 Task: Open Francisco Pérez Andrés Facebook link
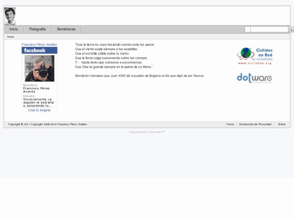[x=39, y=44]
